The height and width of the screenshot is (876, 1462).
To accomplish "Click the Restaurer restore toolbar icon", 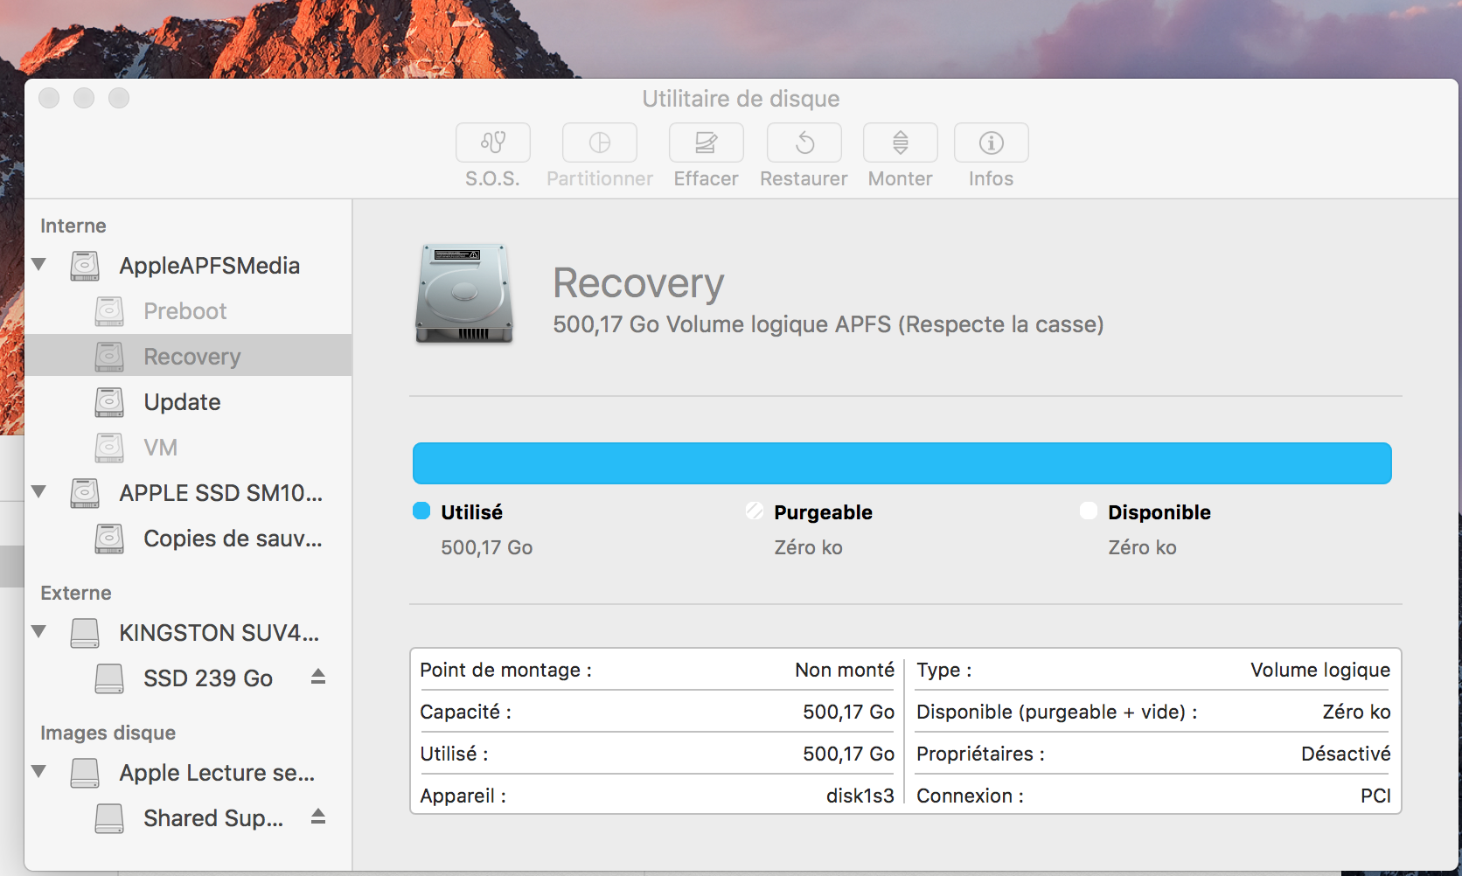I will click(804, 143).
